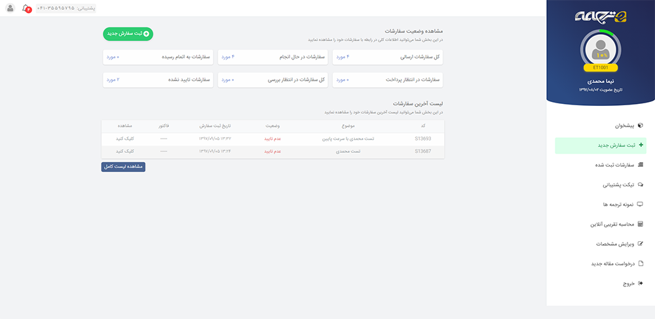Open the سفارشات تایید نشده card
Viewport: 655px width, 319px height.
158,80
